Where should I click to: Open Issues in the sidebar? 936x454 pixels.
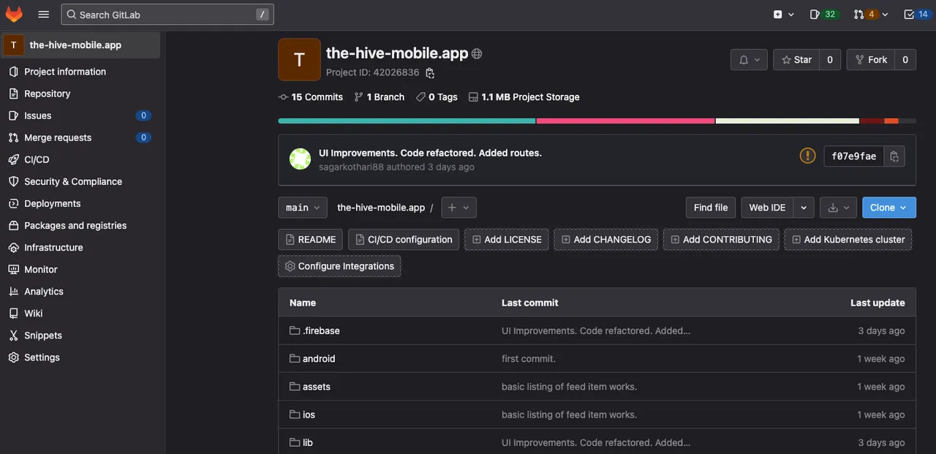(x=38, y=116)
